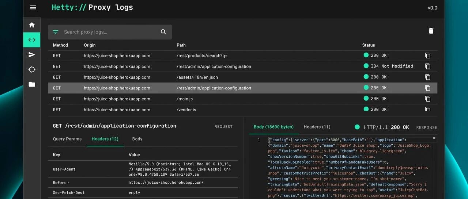The height and width of the screenshot is (199, 468).
Task: Click the Method column header
Action: pyautogui.click(x=60, y=45)
